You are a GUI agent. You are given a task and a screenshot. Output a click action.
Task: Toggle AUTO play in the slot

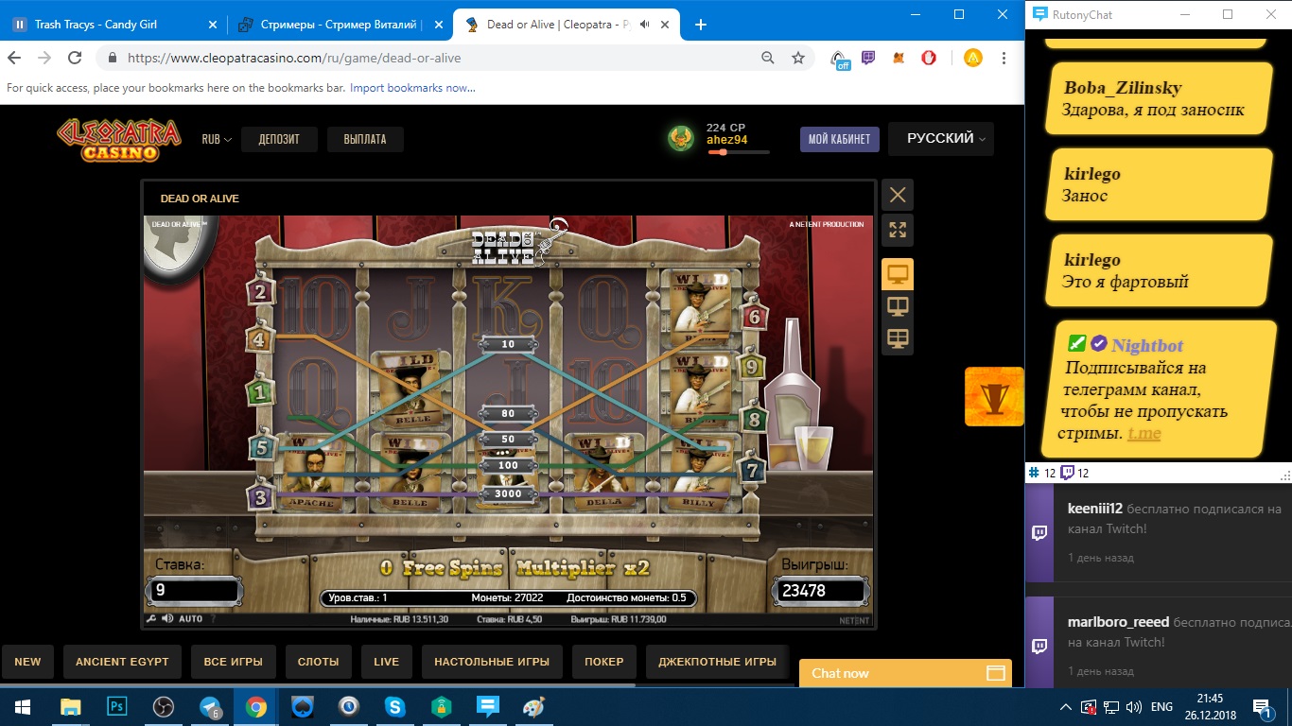[190, 619]
